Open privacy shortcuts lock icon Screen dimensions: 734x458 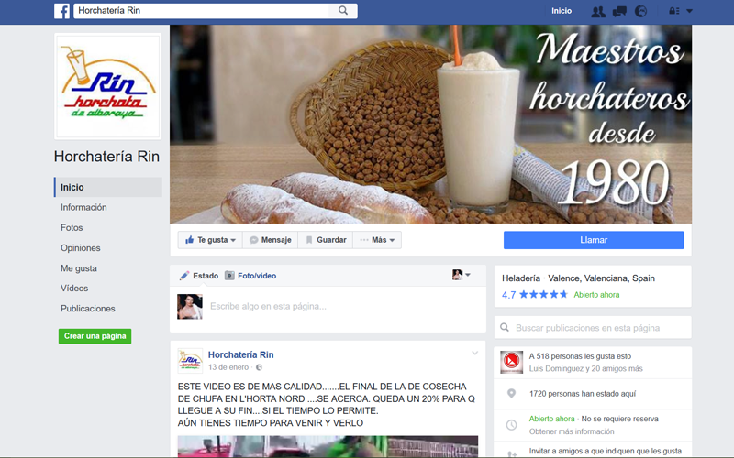(x=674, y=11)
